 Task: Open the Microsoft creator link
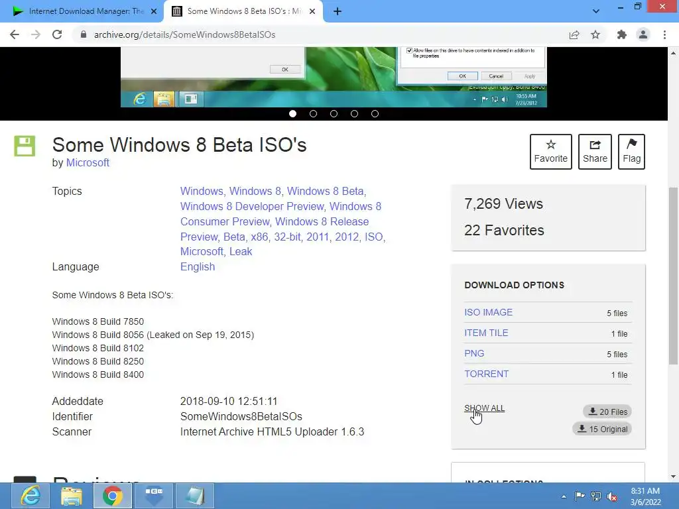click(88, 163)
